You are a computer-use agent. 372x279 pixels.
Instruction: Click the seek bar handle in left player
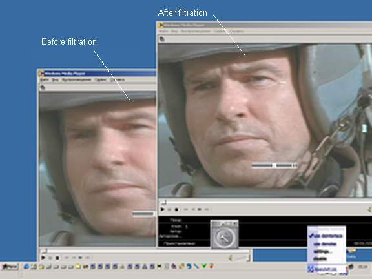click(x=45, y=251)
